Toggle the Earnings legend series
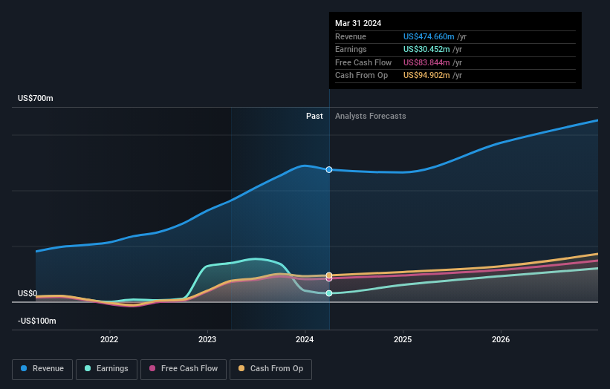610x389 pixels. point(106,369)
